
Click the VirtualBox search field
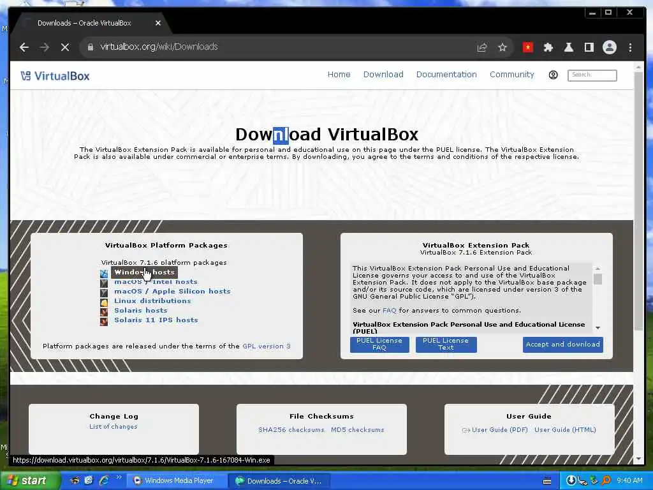point(592,75)
